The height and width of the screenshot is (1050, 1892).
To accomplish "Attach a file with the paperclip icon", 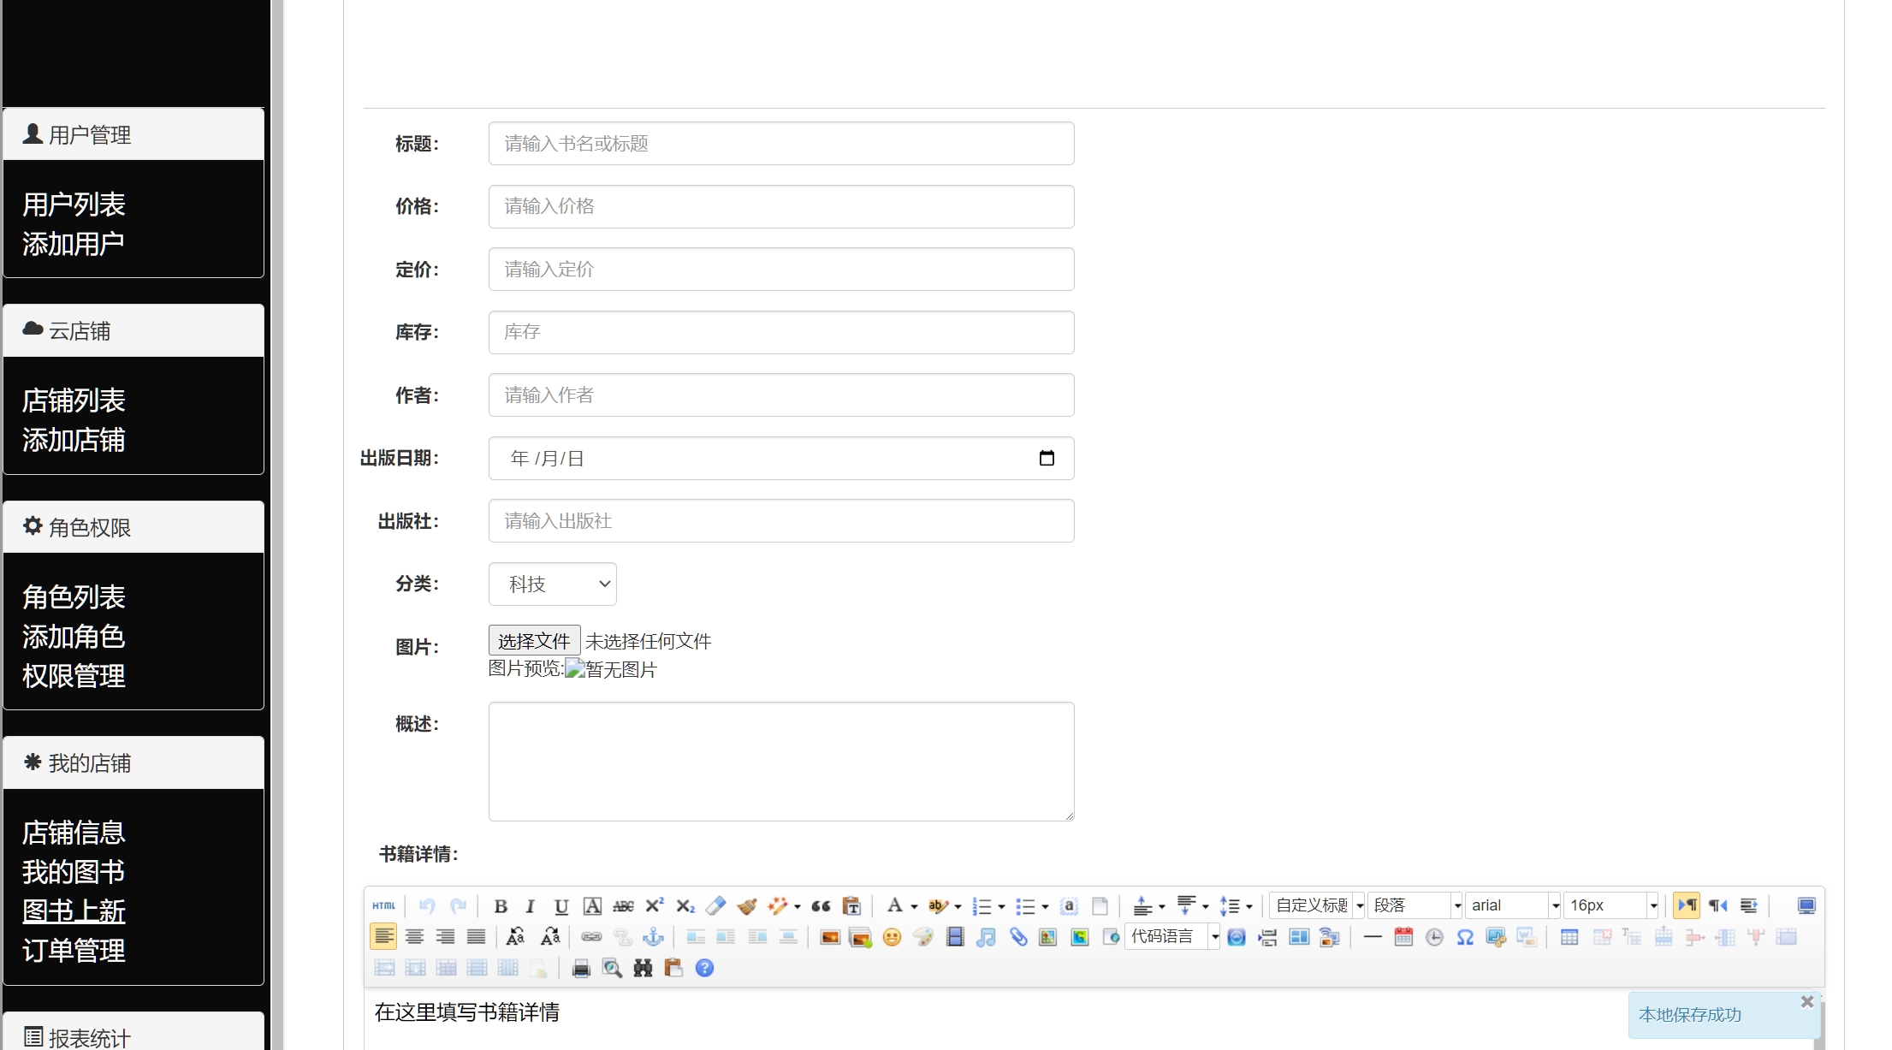I will pos(1017,937).
